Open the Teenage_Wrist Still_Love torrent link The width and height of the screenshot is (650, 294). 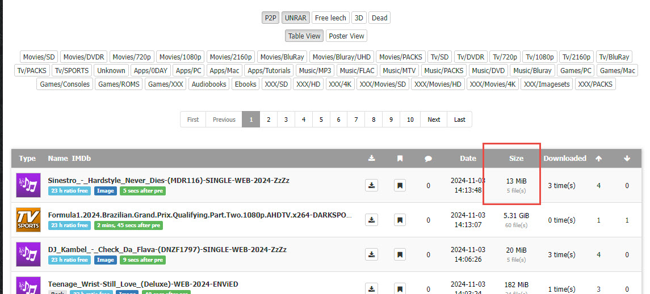click(143, 284)
